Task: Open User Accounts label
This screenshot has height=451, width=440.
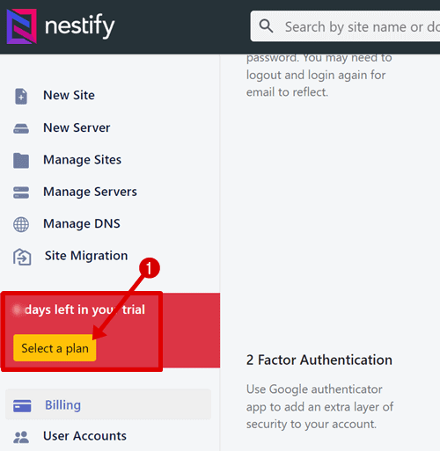Action: pos(84,436)
